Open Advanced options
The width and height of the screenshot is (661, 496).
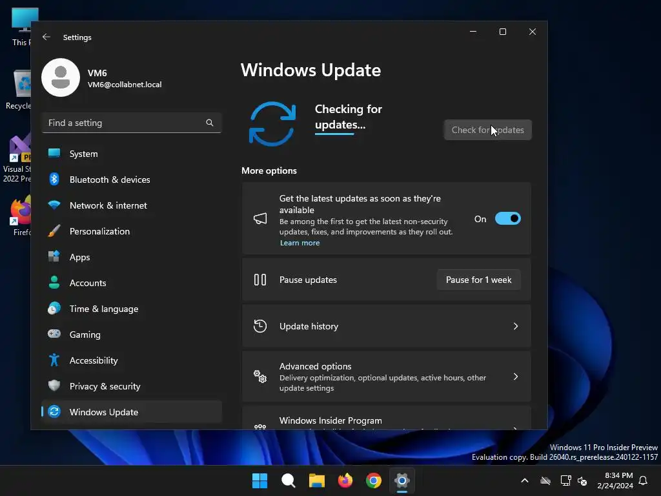click(x=386, y=377)
